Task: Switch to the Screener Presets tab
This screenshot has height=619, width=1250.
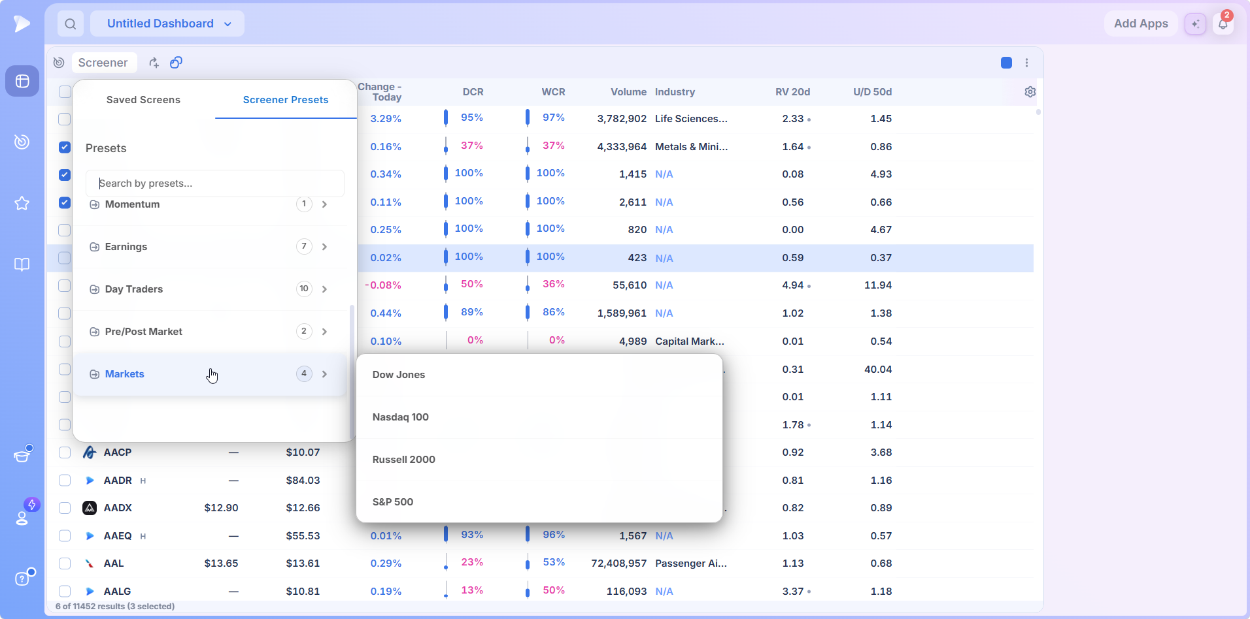Action: 286,100
